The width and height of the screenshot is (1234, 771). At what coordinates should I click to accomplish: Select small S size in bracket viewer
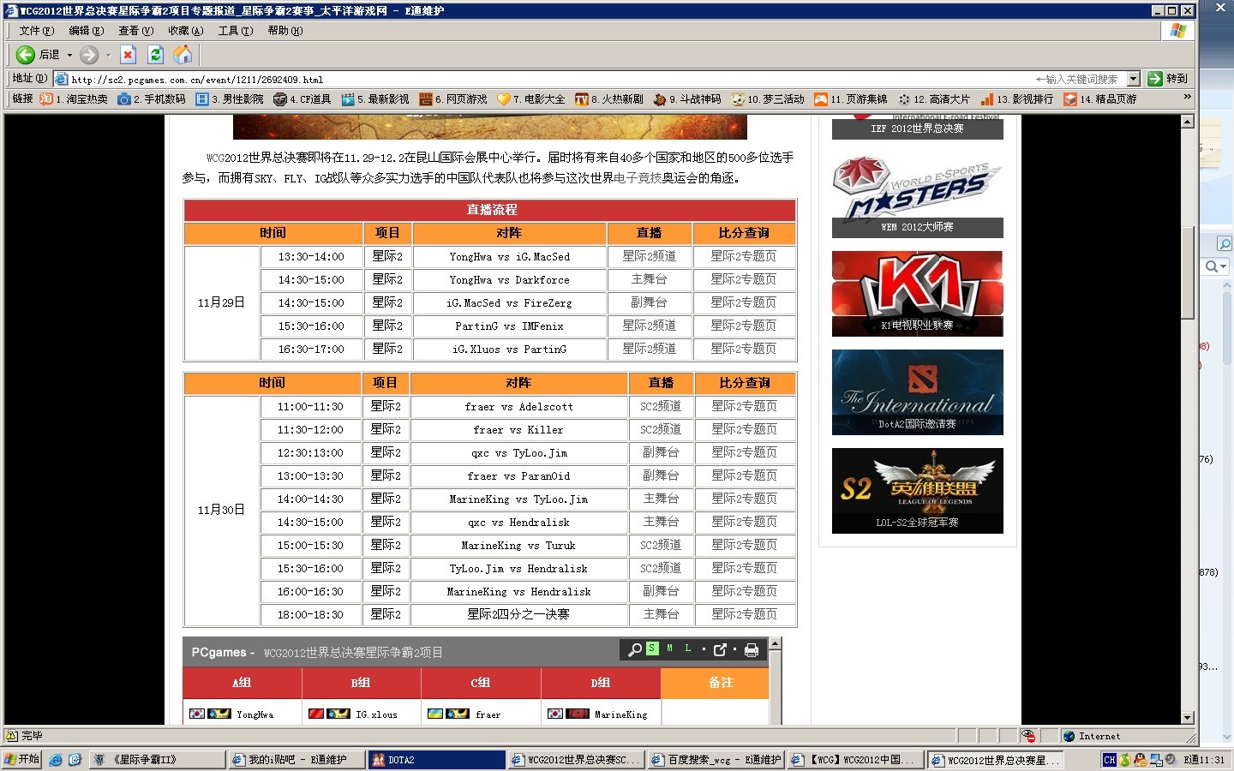(x=652, y=648)
